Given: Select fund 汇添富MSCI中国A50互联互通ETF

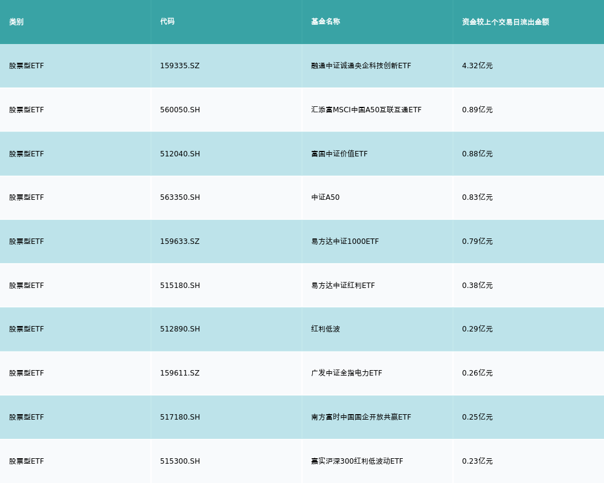Looking at the screenshot, I should pos(367,110).
